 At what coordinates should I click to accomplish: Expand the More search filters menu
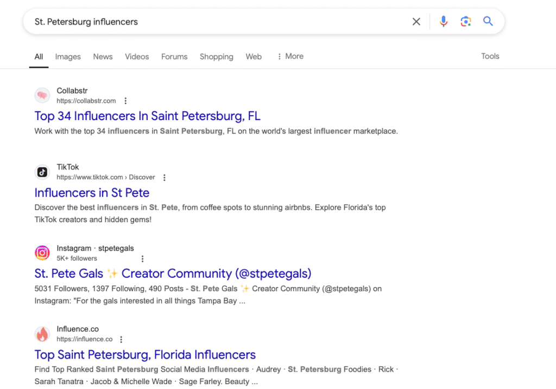[290, 57]
